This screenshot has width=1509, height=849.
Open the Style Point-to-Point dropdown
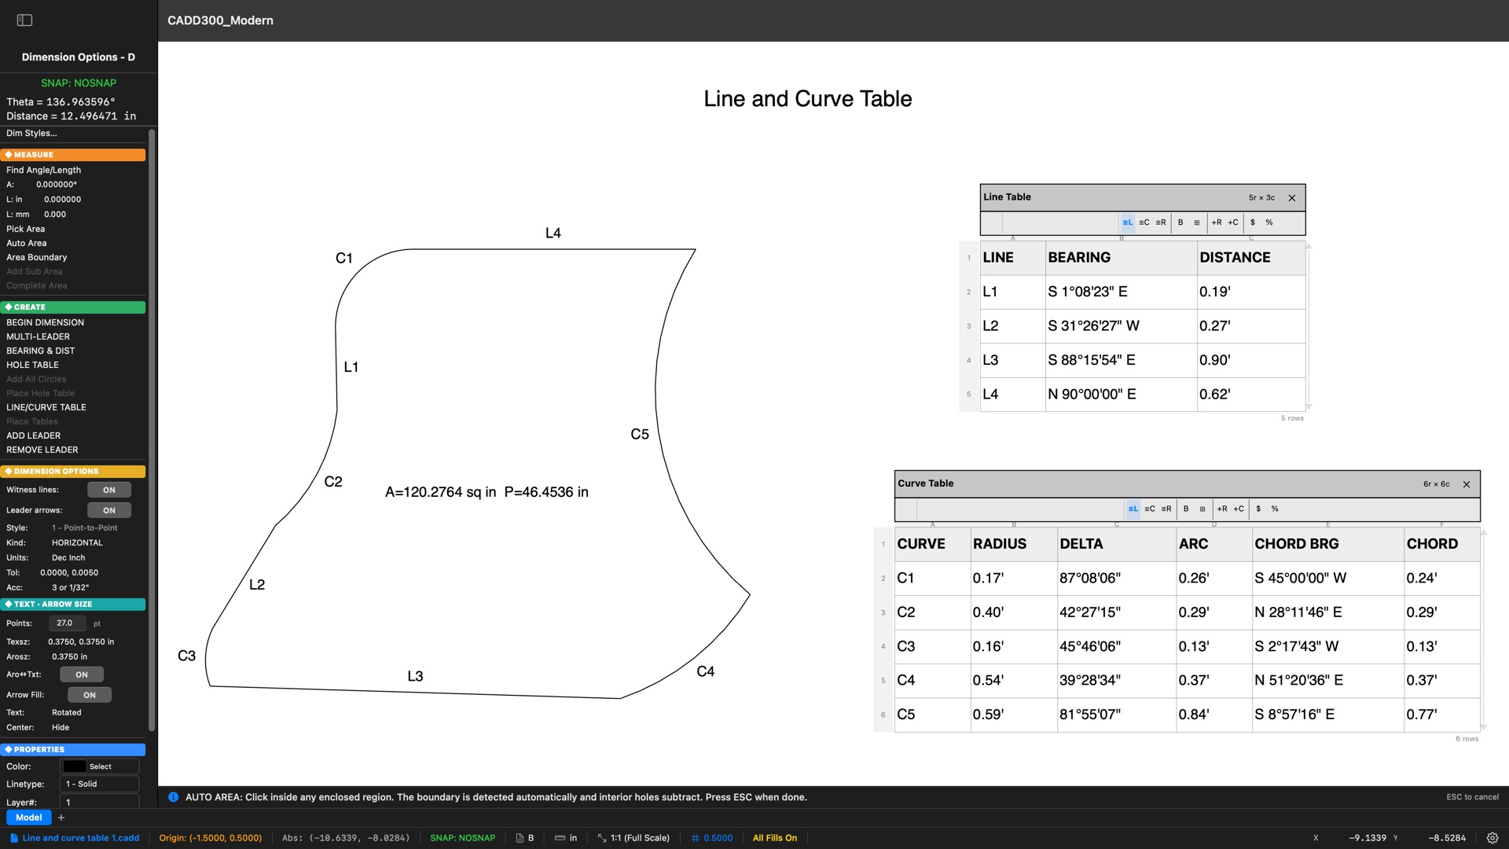[85, 528]
